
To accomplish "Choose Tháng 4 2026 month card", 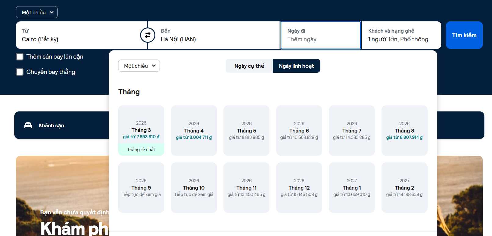I will 194,130.
